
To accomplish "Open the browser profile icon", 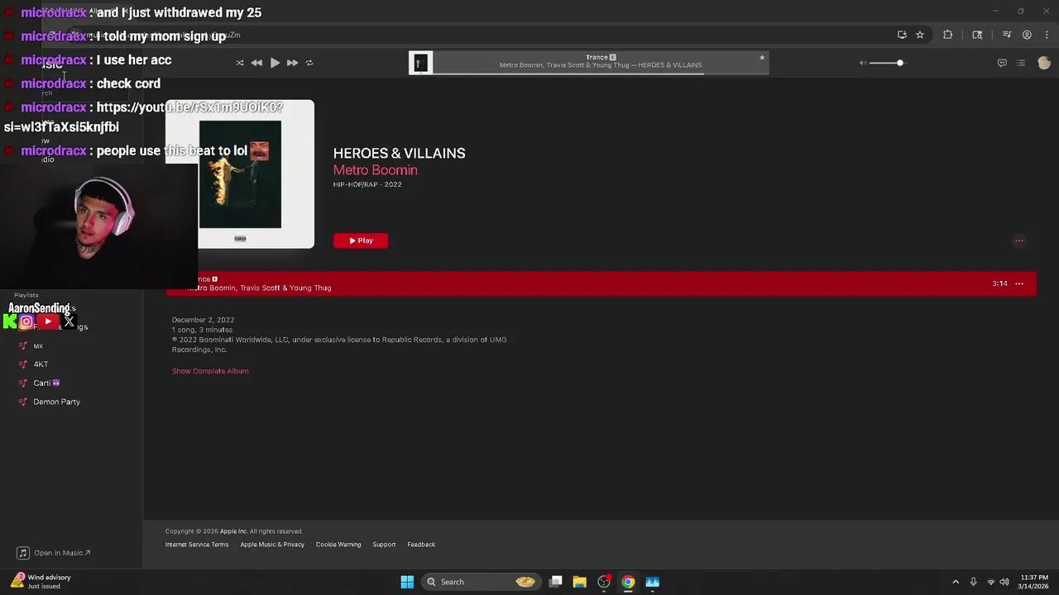I will [x=1027, y=35].
